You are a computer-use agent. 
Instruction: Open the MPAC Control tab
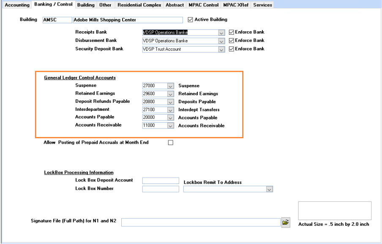pyautogui.click(x=203, y=5)
